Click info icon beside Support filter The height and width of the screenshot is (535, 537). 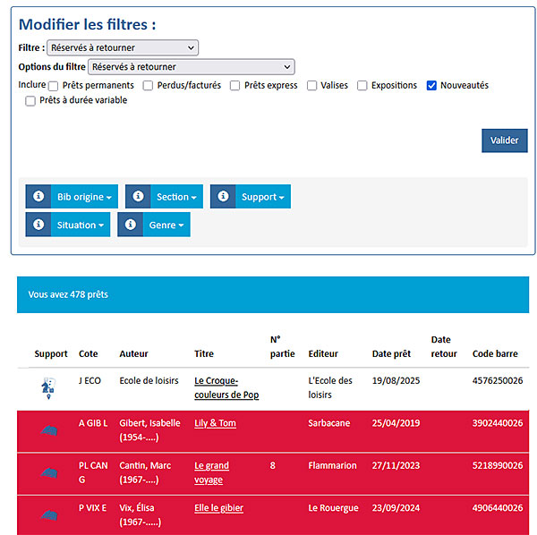tap(223, 197)
